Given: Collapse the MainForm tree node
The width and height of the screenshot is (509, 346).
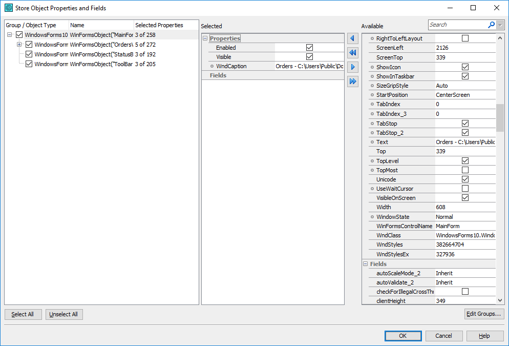Looking at the screenshot, I should click(x=10, y=35).
